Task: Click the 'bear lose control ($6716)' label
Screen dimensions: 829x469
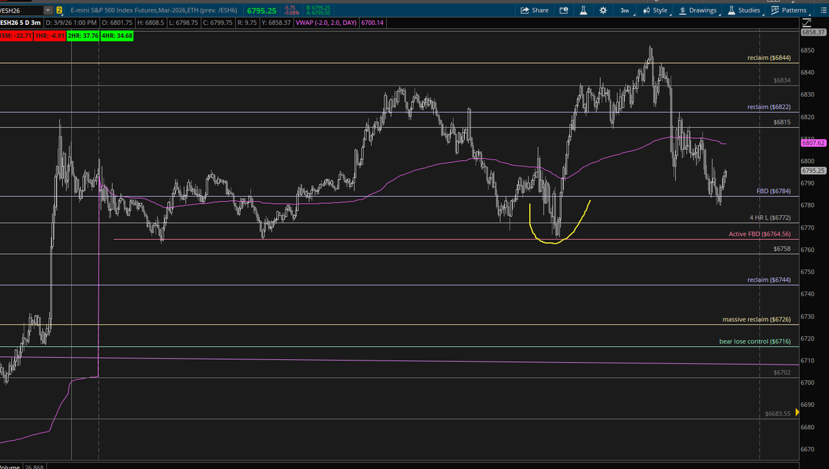Action: (754, 341)
